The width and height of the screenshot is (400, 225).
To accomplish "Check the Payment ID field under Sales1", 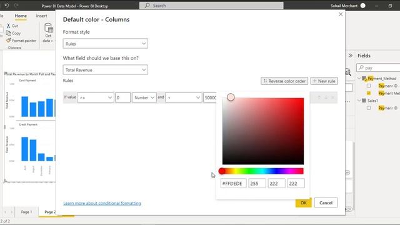I will (369, 108).
